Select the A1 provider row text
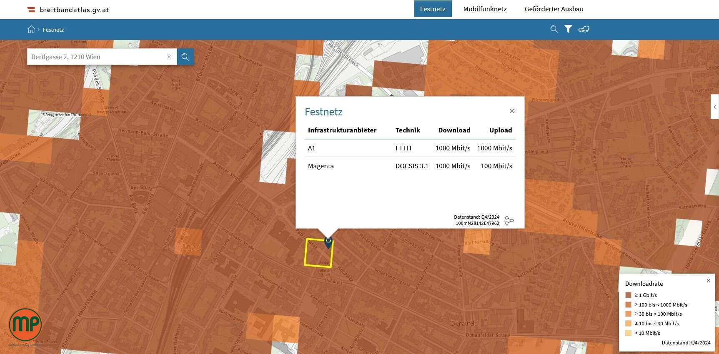Image resolution: width=719 pixels, height=354 pixels. click(x=312, y=148)
